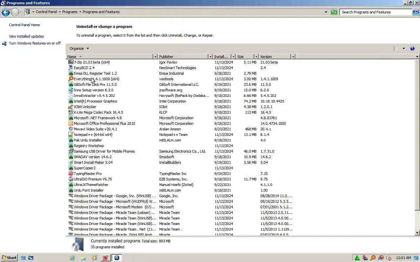Viewport: 420px width, 262px height.
Task: Click the green triangle tray icon
Action: (x=357, y=258)
